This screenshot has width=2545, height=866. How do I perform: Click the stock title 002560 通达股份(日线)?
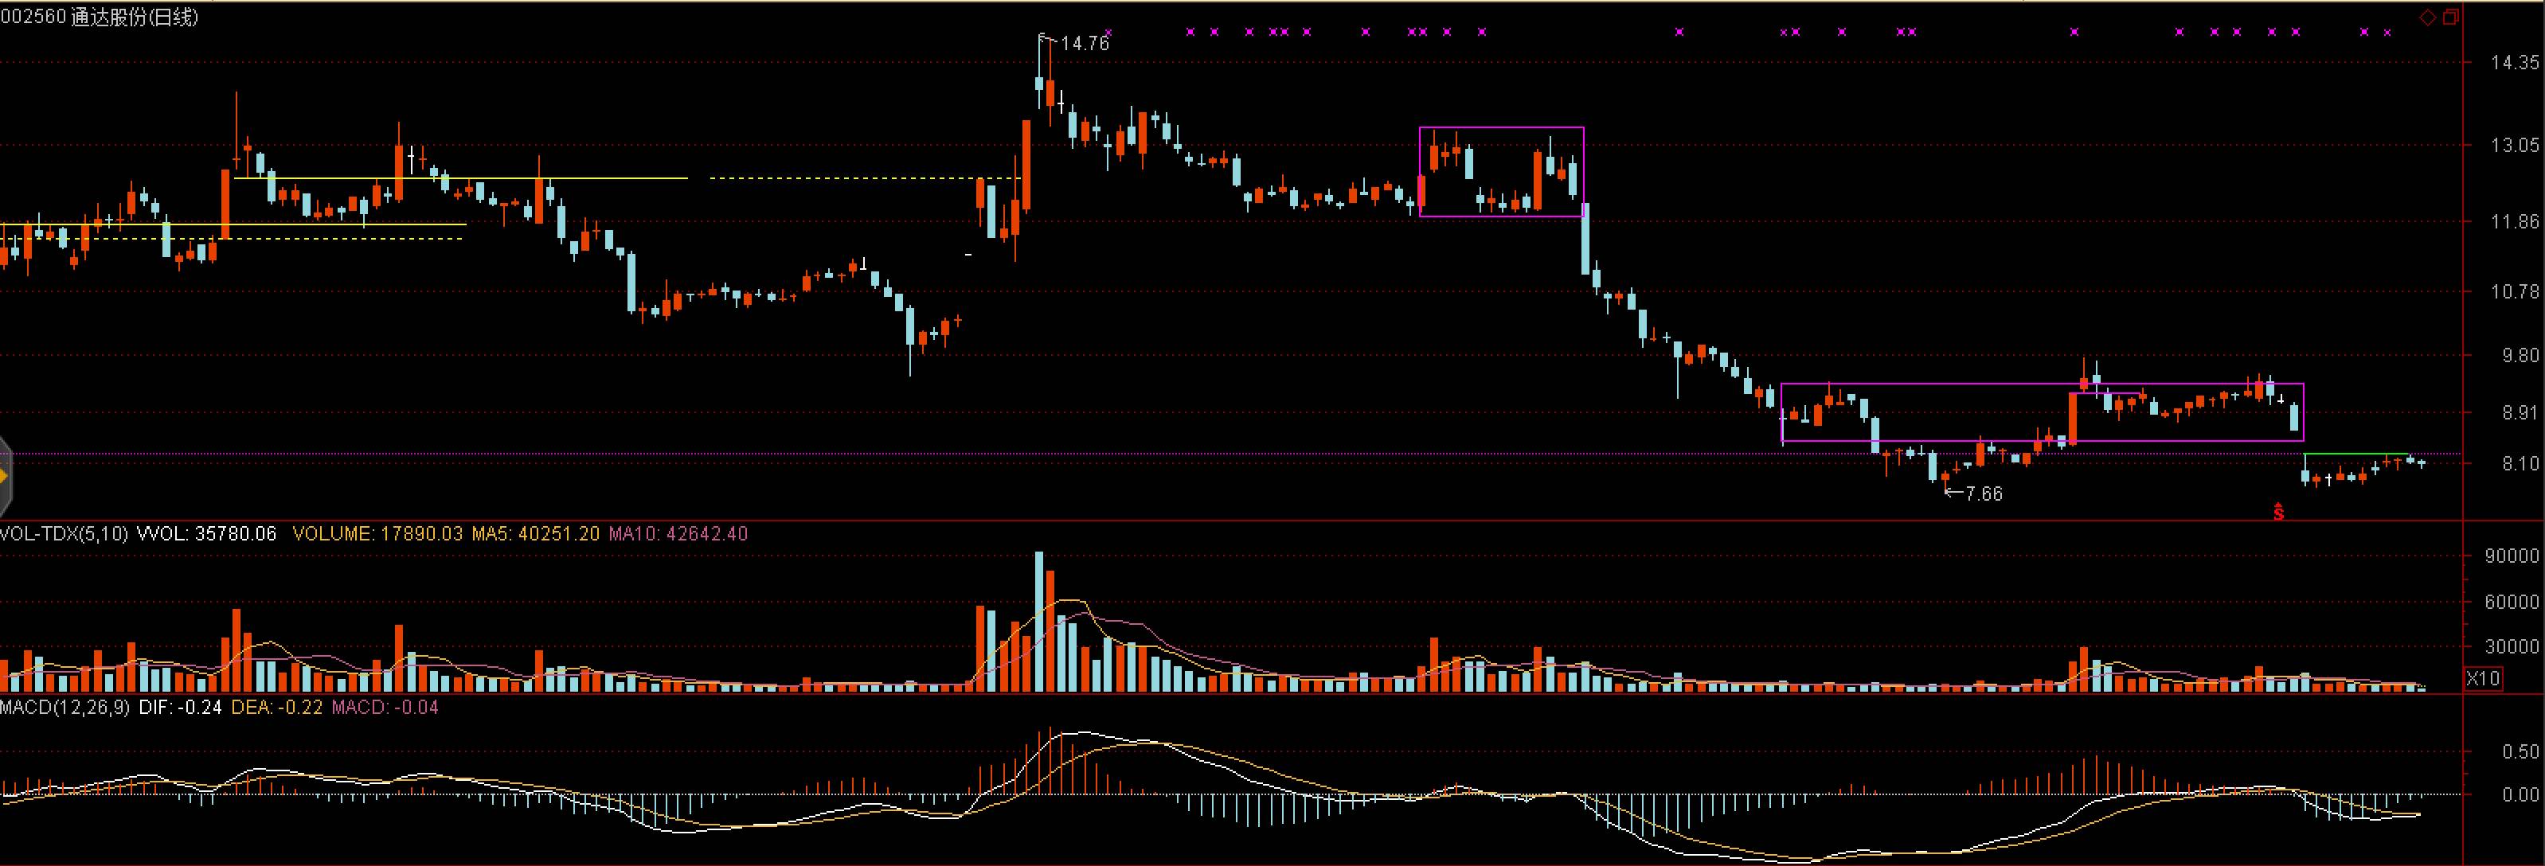[100, 17]
